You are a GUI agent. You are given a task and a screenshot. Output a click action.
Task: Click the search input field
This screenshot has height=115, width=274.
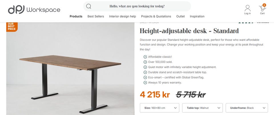[x=137, y=6]
